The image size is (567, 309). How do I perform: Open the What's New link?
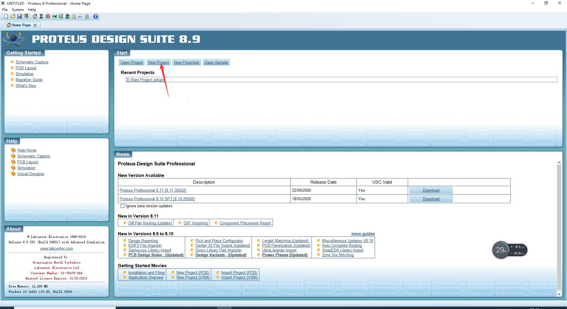tap(26, 86)
